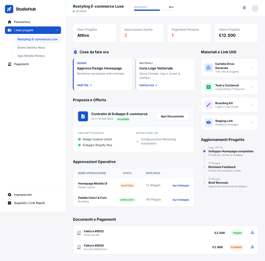Open Apri Dettaglio for Homepage Mobile UI
The height and width of the screenshot is (261, 265).
[181, 185]
